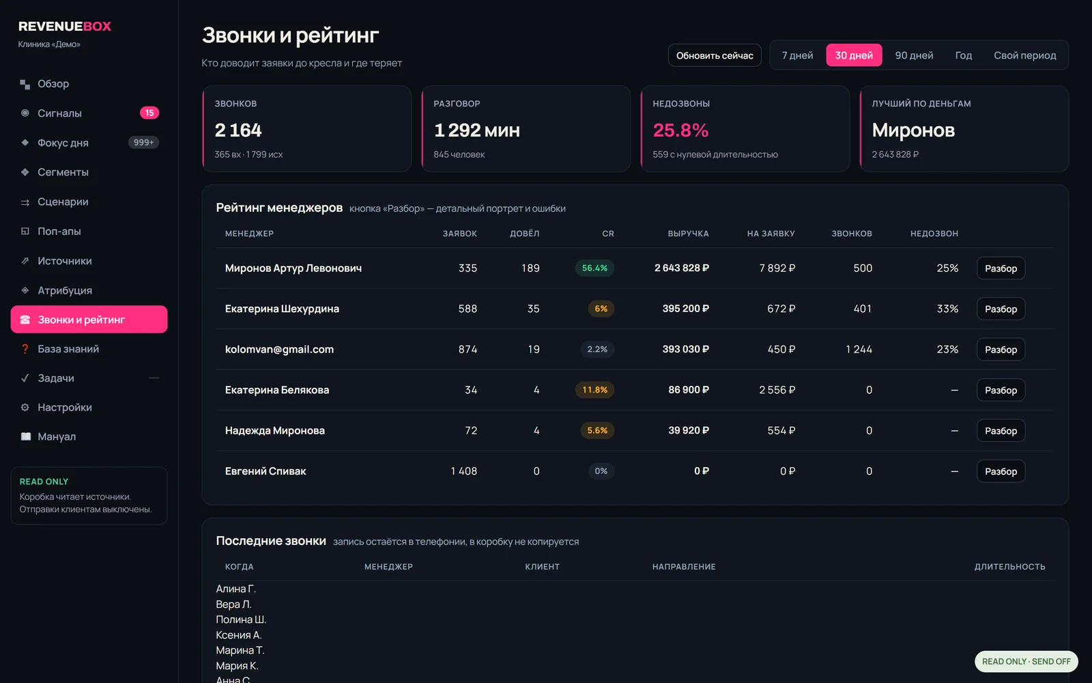Click the Настройки gear icon
The width and height of the screenshot is (1092, 683).
point(25,408)
